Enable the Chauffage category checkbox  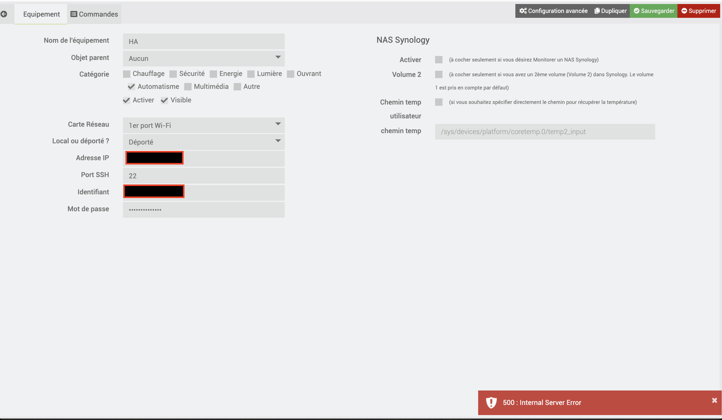point(126,74)
